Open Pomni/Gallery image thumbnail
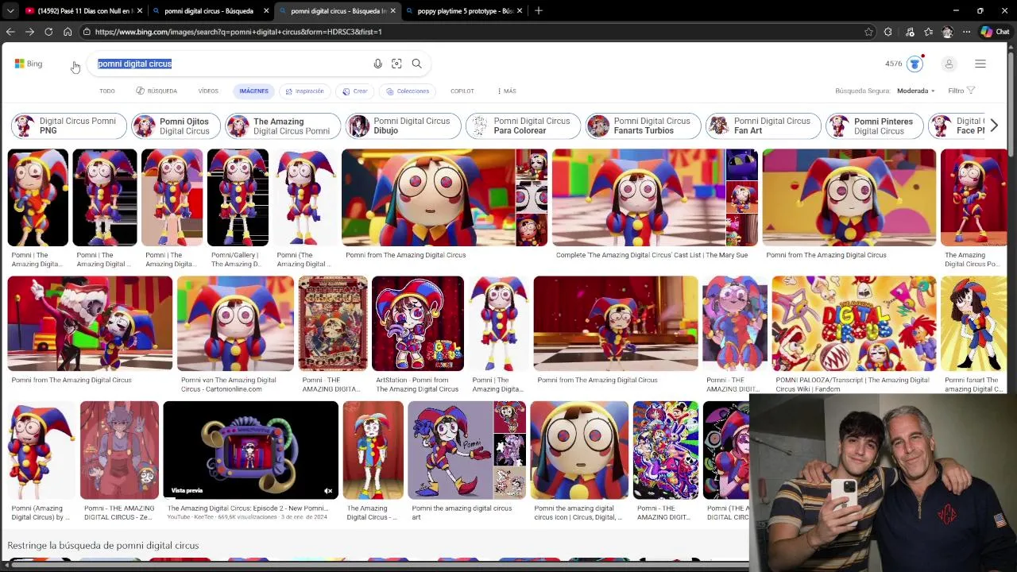The height and width of the screenshot is (572, 1017). click(238, 197)
